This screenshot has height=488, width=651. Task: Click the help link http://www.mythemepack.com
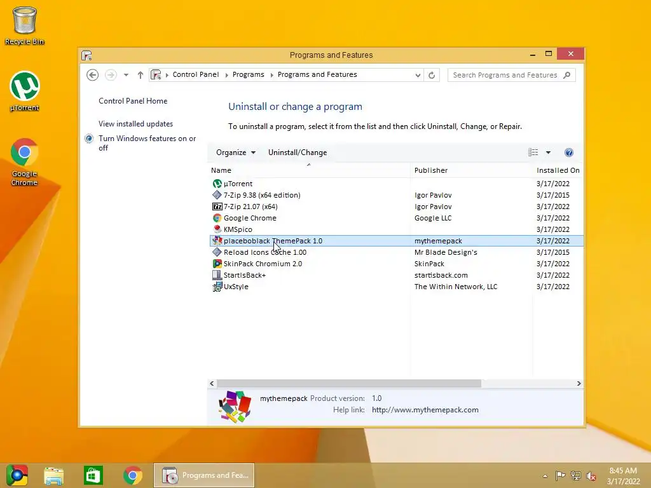[425, 410]
